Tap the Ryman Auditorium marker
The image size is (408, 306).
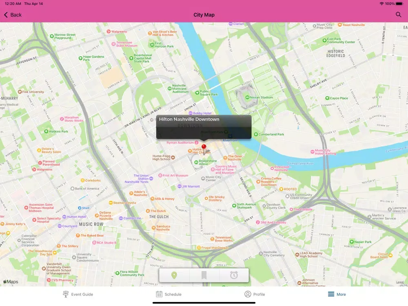click(x=197, y=142)
